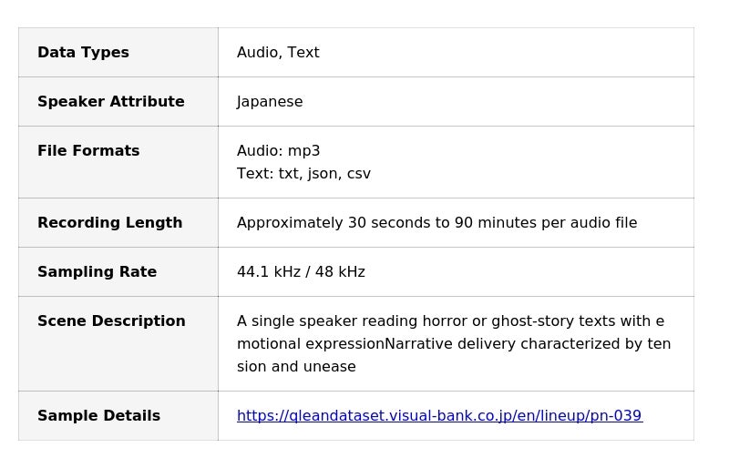Click the "Text: txt, json, csv" line
Viewport: 729px width, 468px height.
pos(303,174)
